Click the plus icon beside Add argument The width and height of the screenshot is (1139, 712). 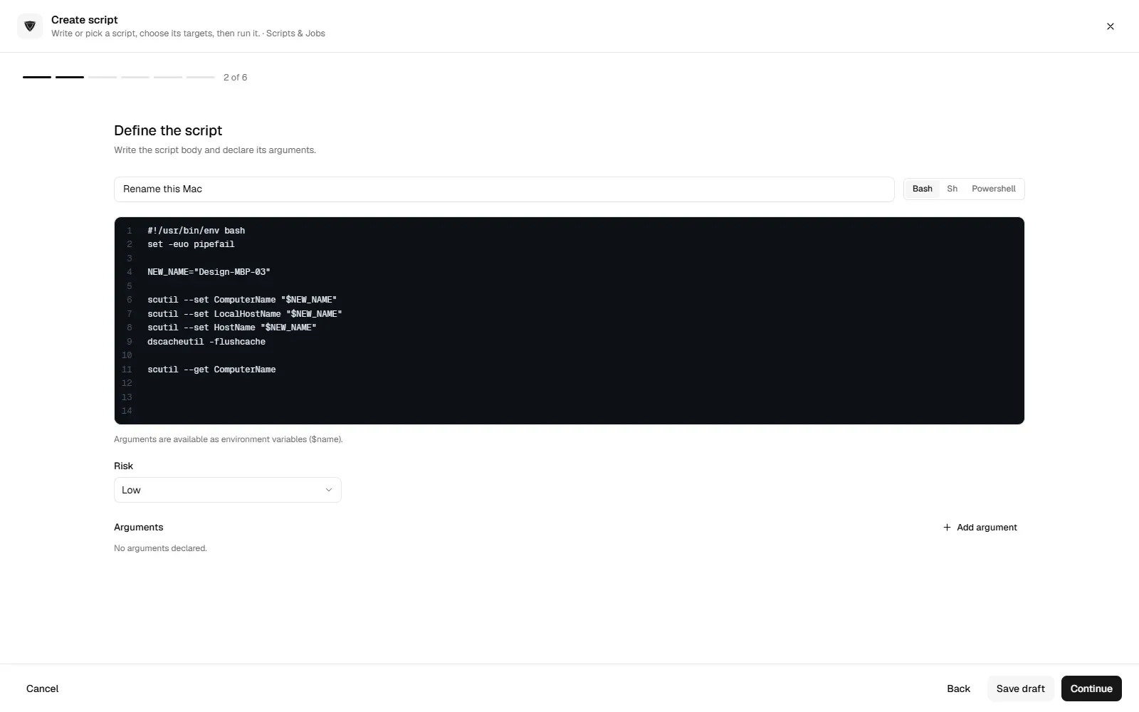coord(947,528)
